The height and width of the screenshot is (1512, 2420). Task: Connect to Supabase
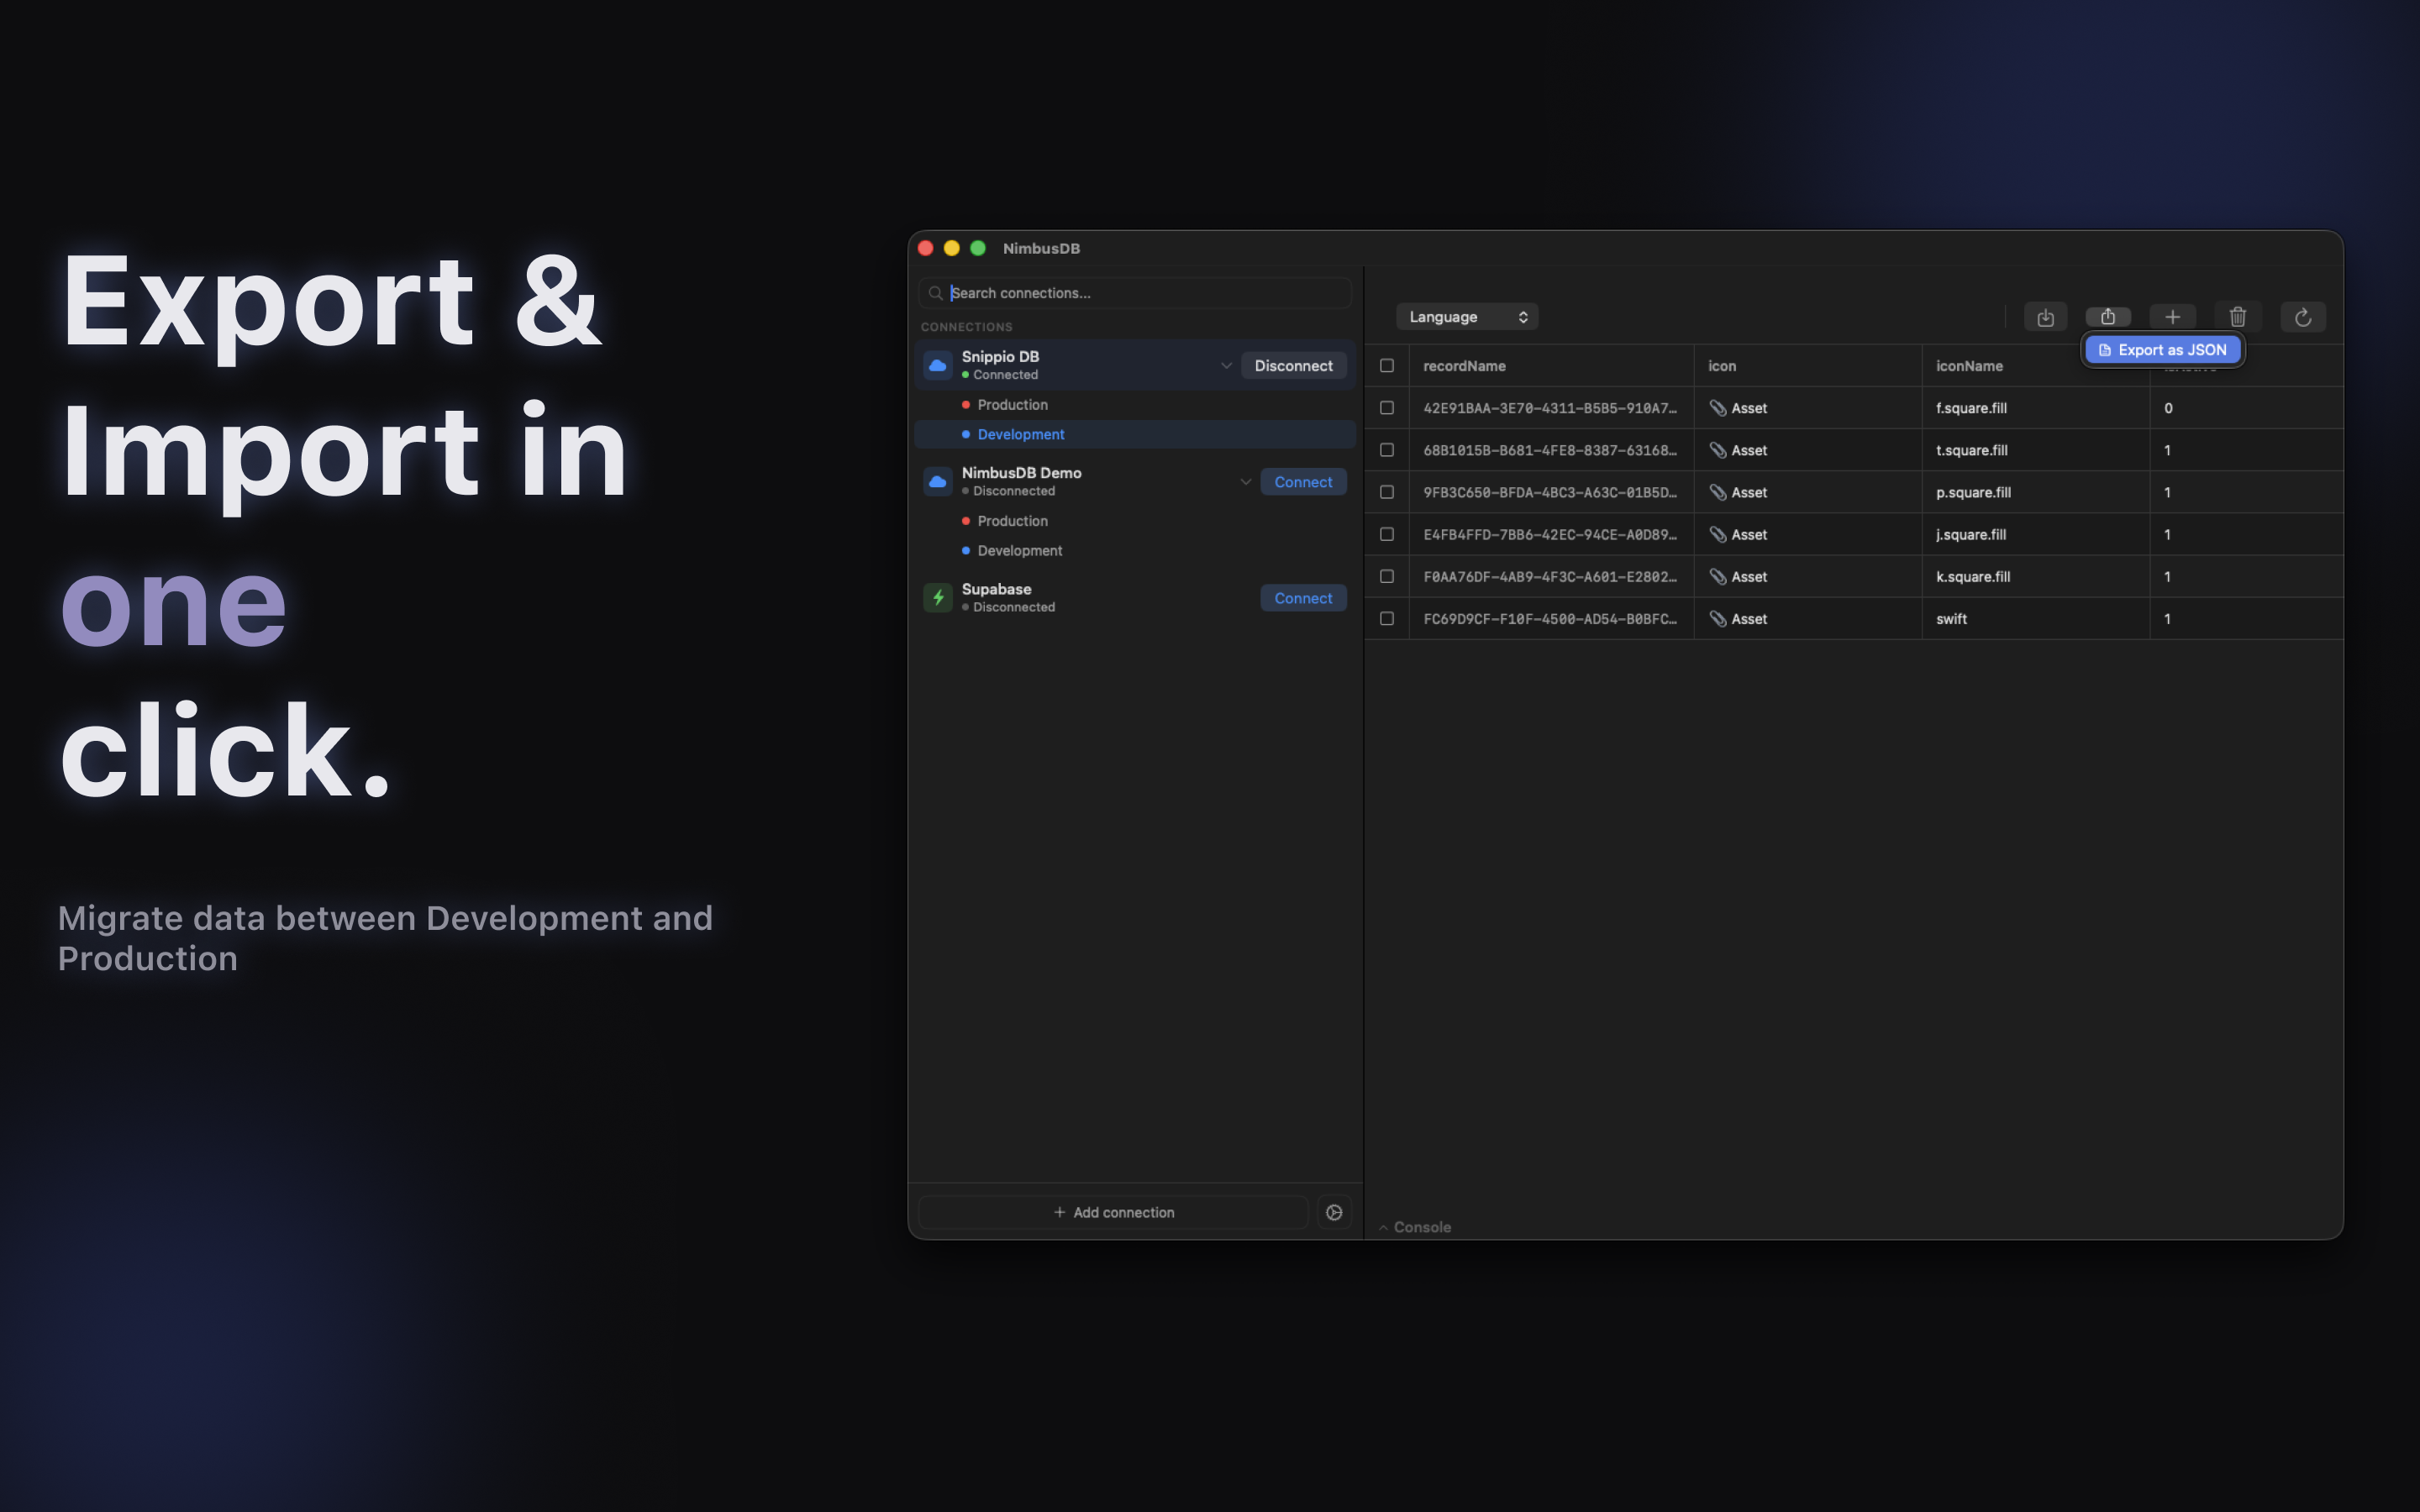point(1303,597)
